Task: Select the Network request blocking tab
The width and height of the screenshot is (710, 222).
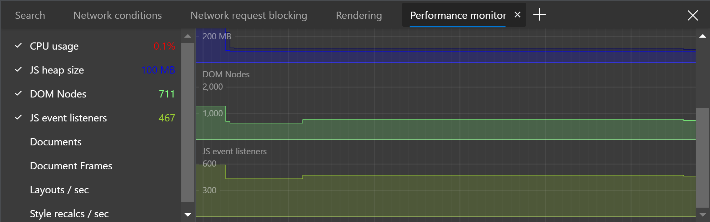Action: pos(249,15)
